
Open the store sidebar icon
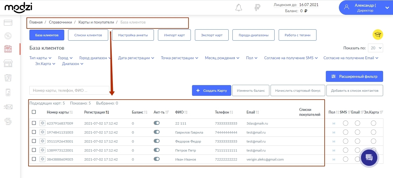[x=8, y=64]
